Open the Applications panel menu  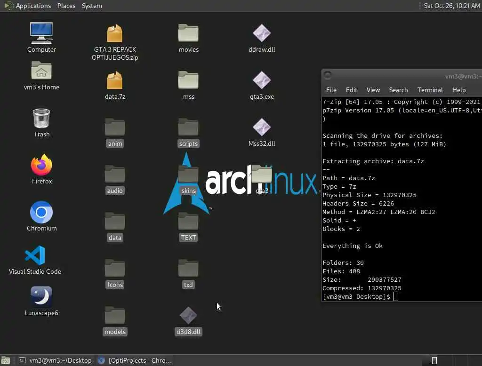click(x=28, y=6)
